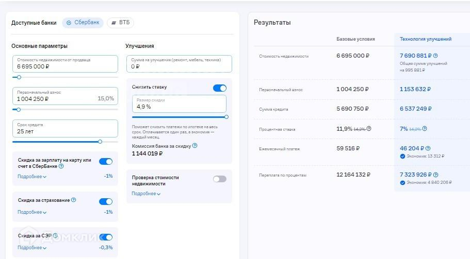Screen dimensions: 470x259
Task: Open Подробнее link under Скидка за СЭР
Action: (32, 248)
